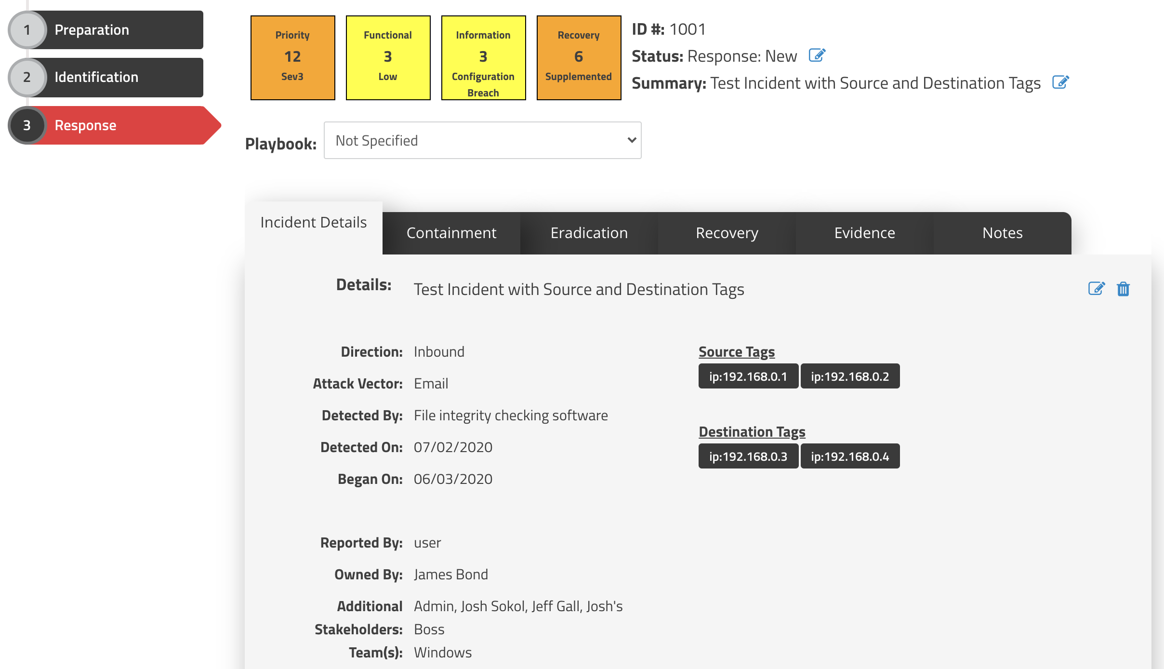The height and width of the screenshot is (669, 1164).
Task: Click the yellow Functional 3 Low tile
Action: point(388,57)
